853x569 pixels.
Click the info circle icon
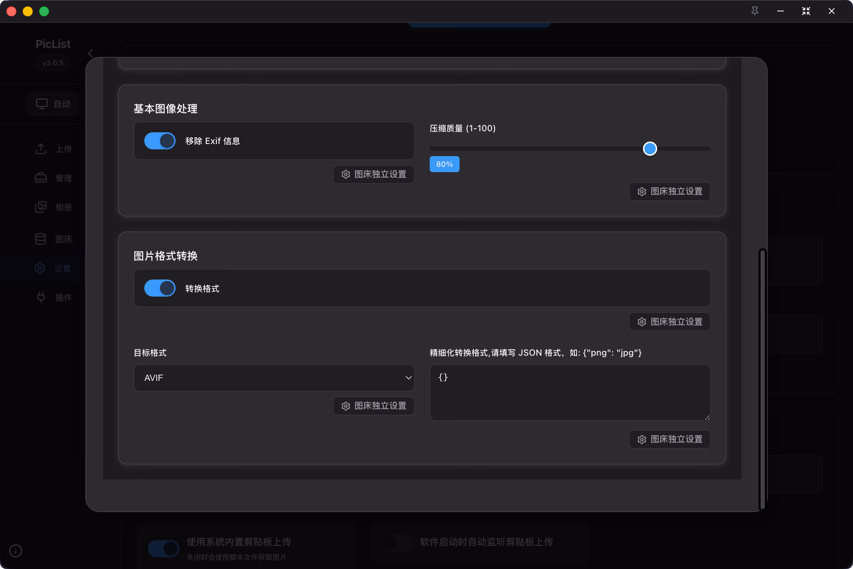click(16, 551)
